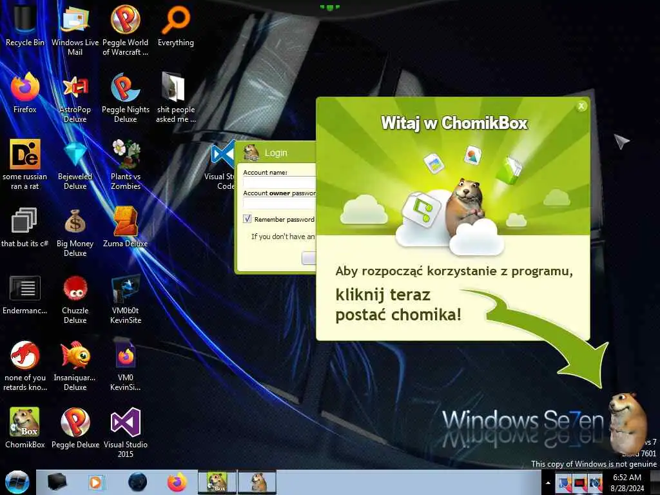Screen dimensions: 660x495
Task: Open 'that but its c#' desktop icon
Action: (x=25, y=228)
